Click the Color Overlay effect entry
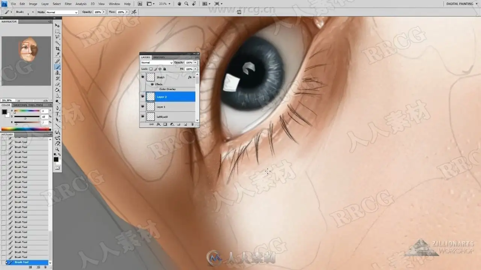The image size is (481, 270). click(168, 89)
